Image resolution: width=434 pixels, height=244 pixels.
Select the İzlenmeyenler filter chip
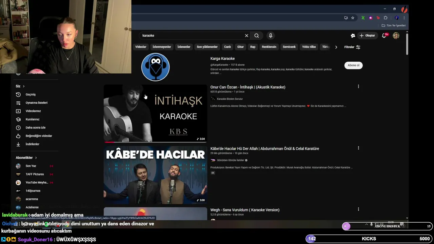point(162,47)
